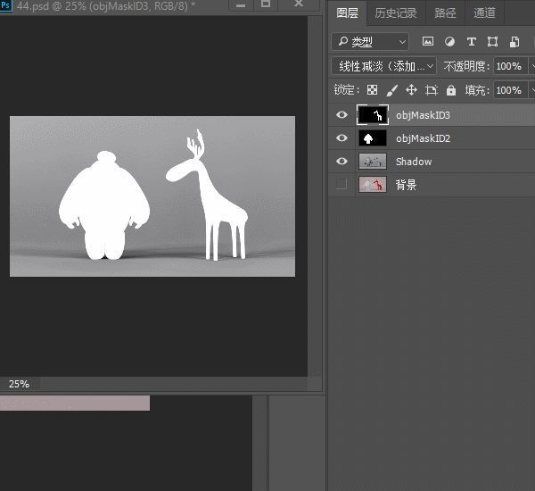Switch to the 历史记录 tab

tap(396, 13)
